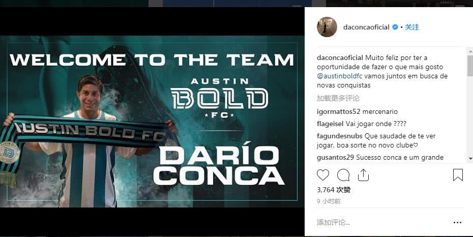Open the three-dot more options menu
Screen dimensions: 473x237
point(457,223)
